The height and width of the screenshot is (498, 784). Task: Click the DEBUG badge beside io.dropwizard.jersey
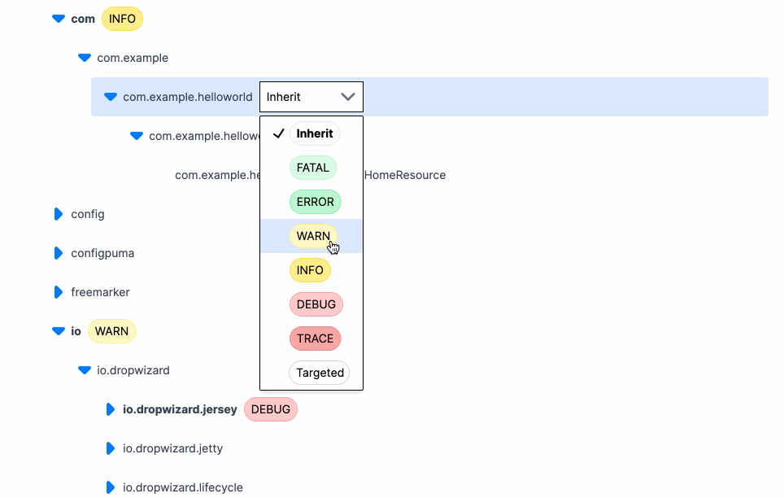click(x=271, y=409)
